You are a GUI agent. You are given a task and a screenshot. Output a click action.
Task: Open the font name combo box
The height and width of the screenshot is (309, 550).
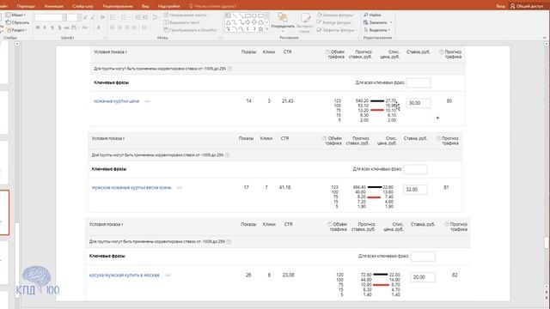(51, 17)
